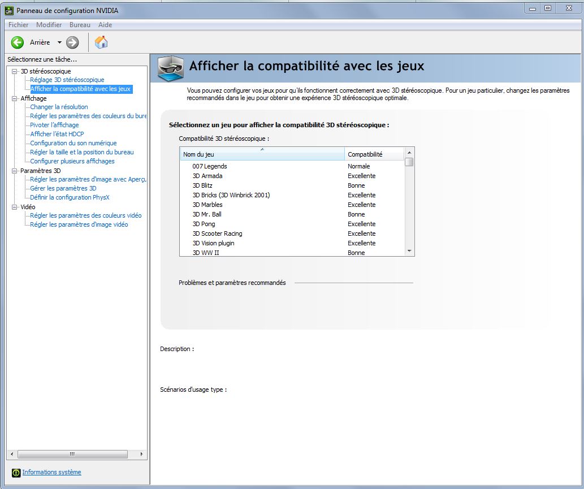Sort by Compatibilité column header
The image size is (584, 489).
[x=374, y=154]
